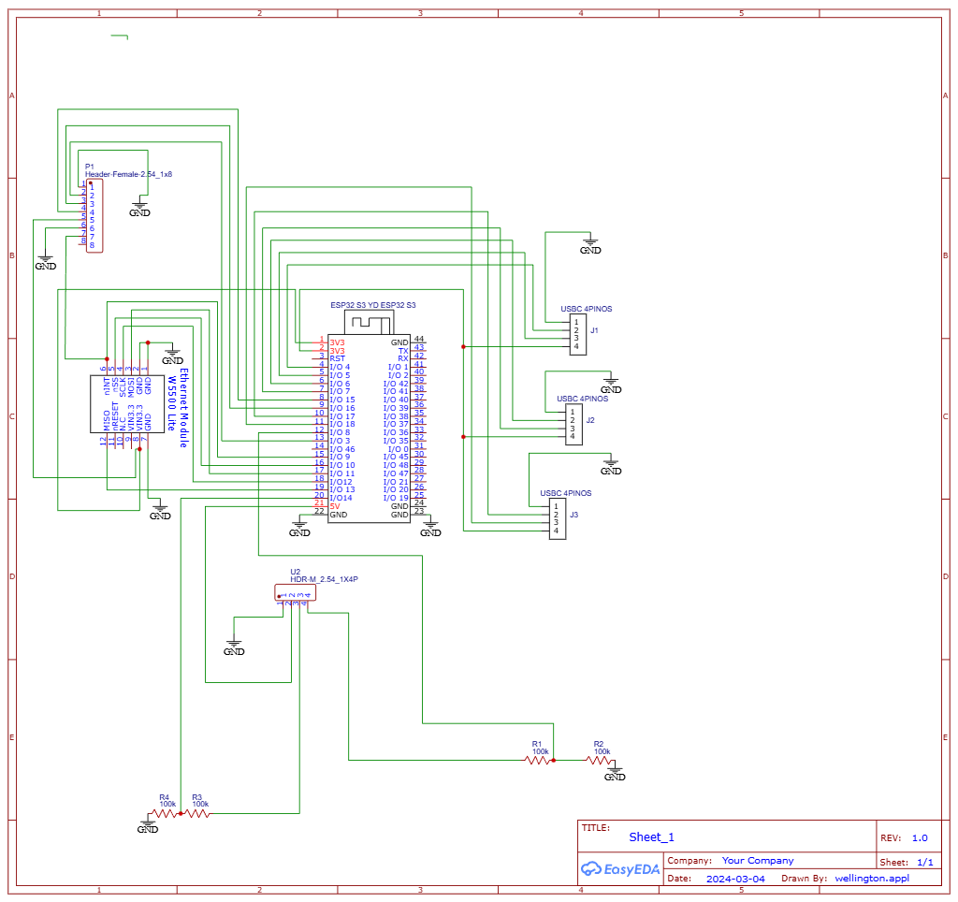Click the "nRESET" pin label on W5500

click(115, 416)
